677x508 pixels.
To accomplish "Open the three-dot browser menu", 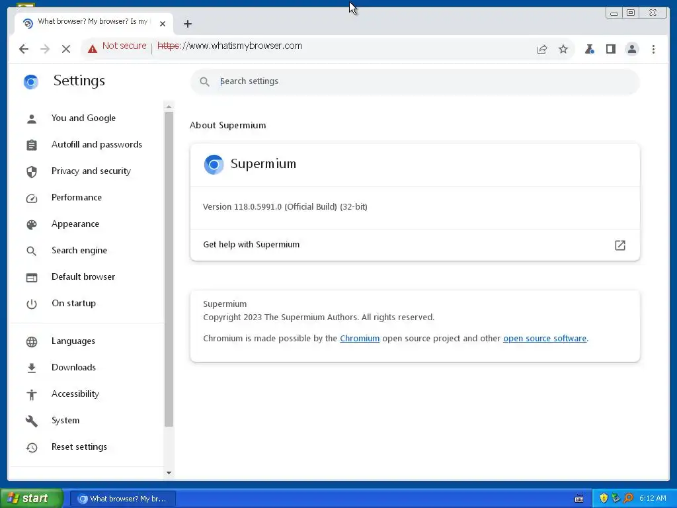I will [x=653, y=49].
